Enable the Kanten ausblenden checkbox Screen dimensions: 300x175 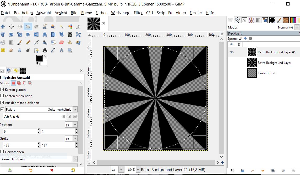(x=2, y=96)
